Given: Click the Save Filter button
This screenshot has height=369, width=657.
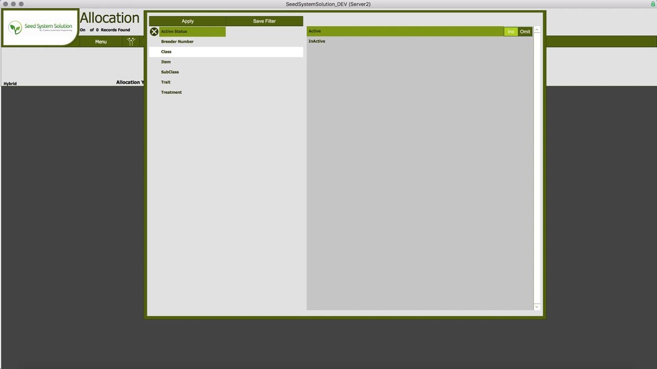Looking at the screenshot, I should pos(264,21).
